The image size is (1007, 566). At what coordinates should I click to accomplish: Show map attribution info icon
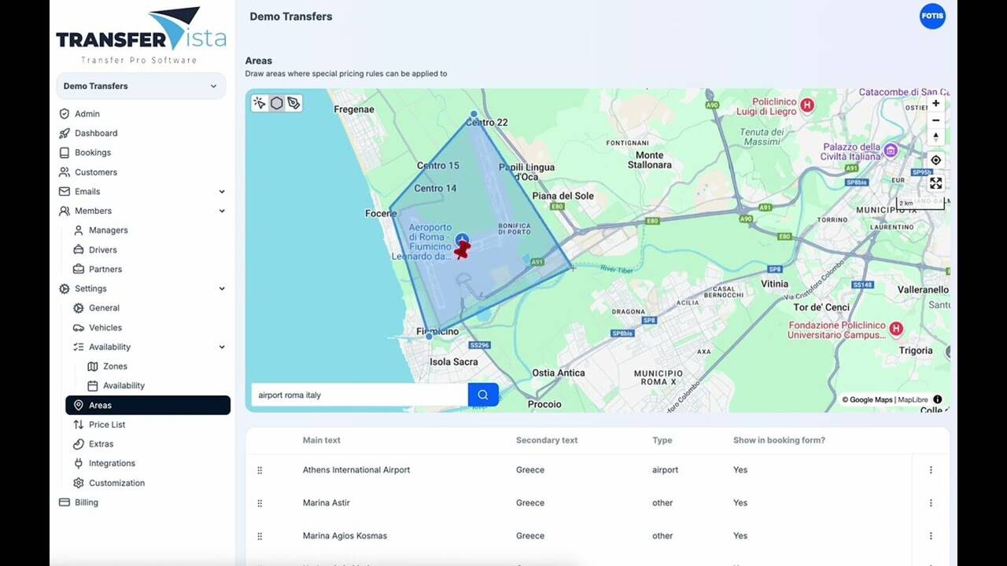pos(937,399)
